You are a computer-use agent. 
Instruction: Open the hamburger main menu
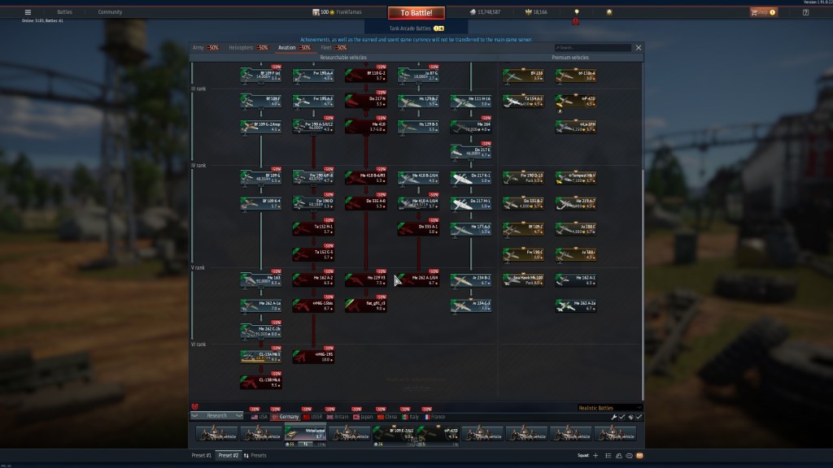(x=28, y=12)
